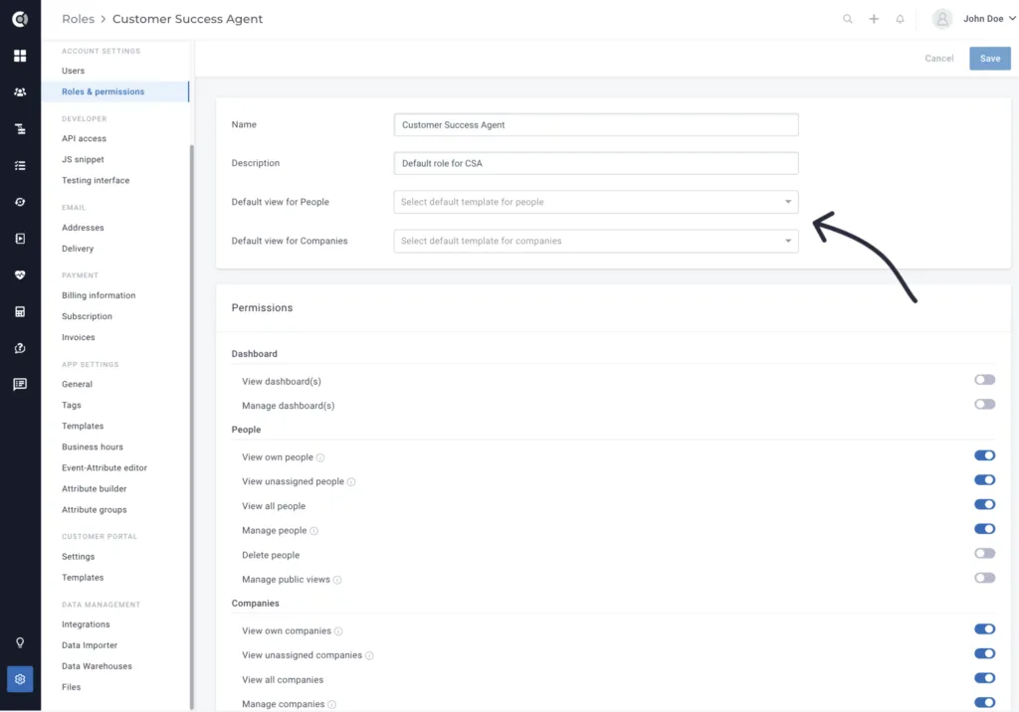The image size is (1019, 712).
Task: Open the heart health icon in left rail
Action: (x=20, y=274)
